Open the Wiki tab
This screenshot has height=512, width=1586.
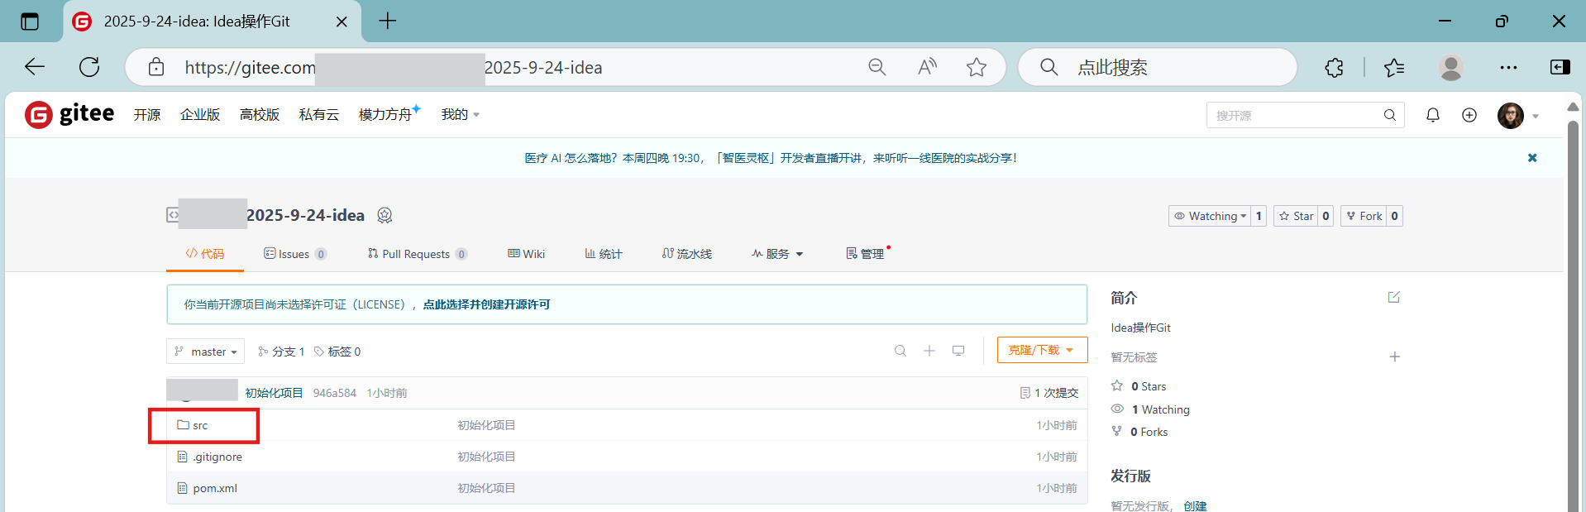[x=527, y=254]
